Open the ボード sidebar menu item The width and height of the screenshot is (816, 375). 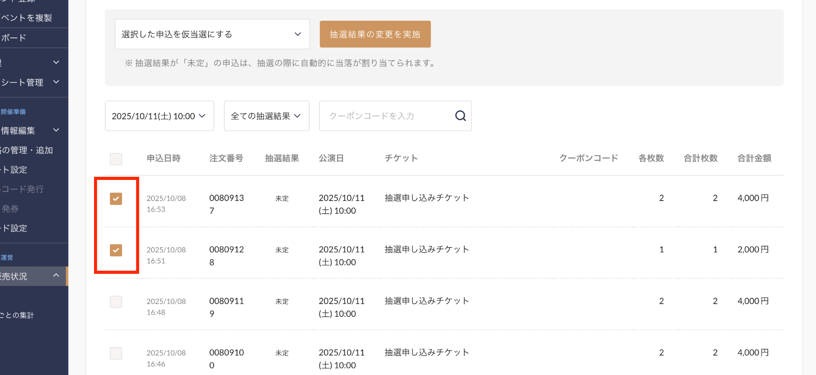point(14,38)
